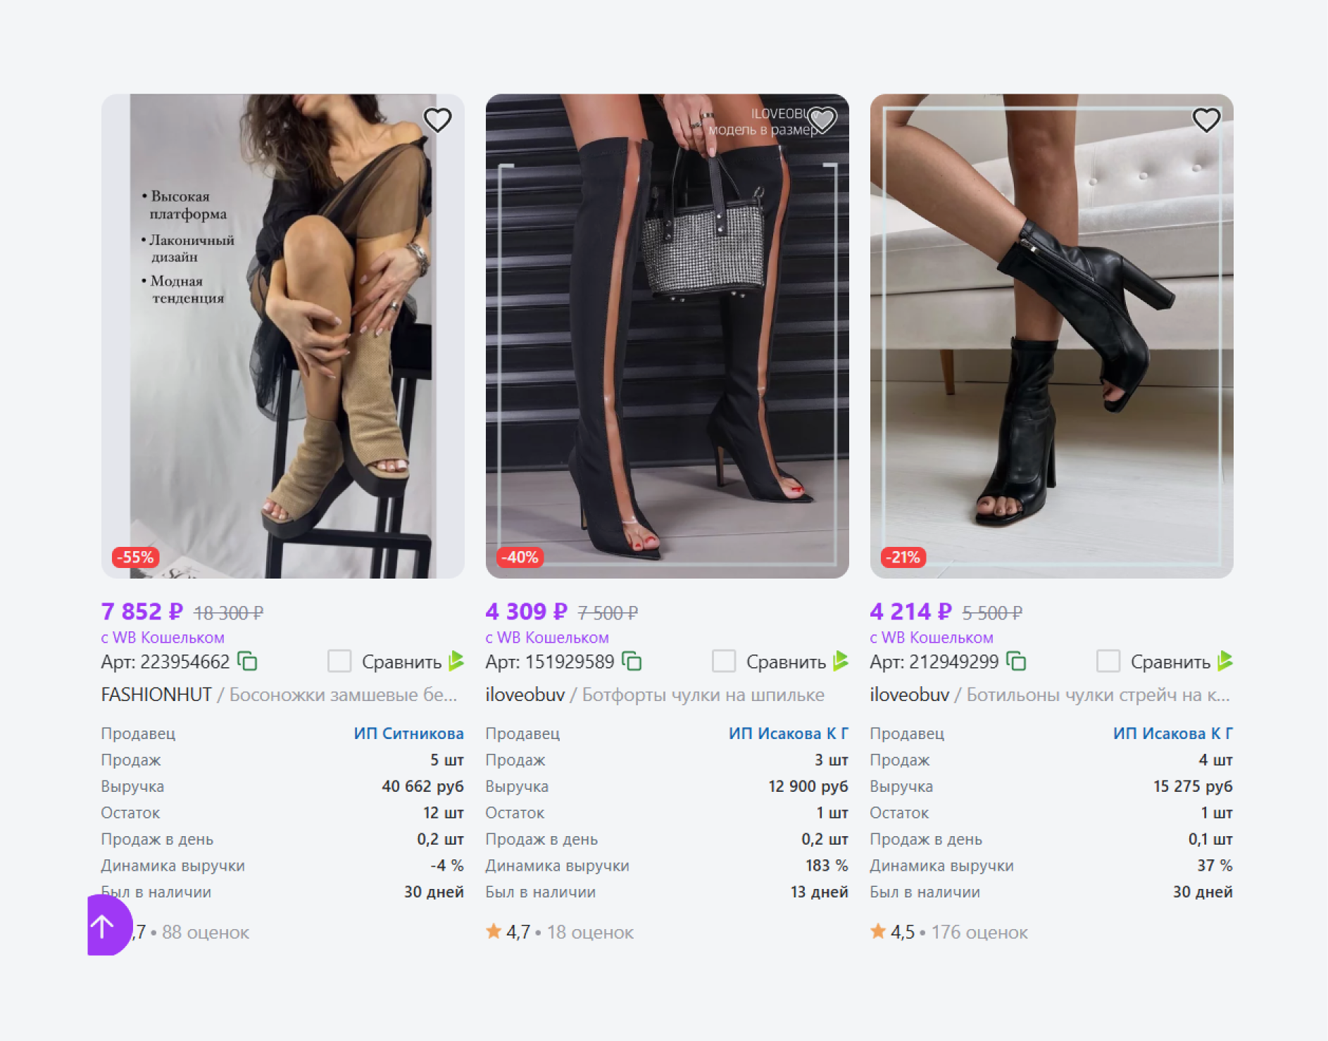Open ИП Исакова К Г on middle card
The height and width of the screenshot is (1041, 1328).
(788, 733)
